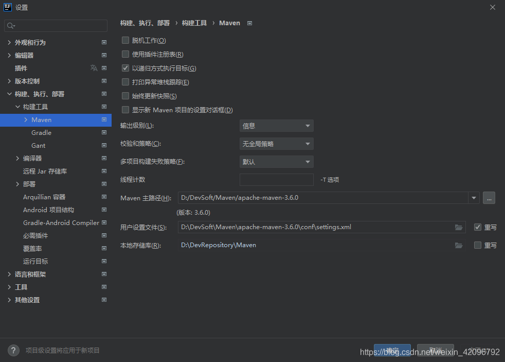Click project-level icon next to 编辑器
Screen dimensions: 505x362
(104, 55)
